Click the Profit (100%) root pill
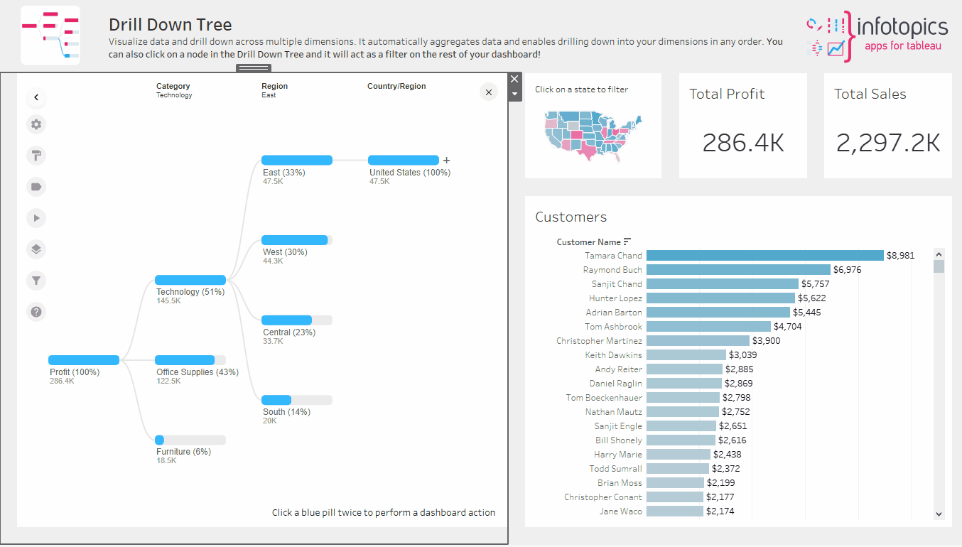This screenshot has width=962, height=547. coord(83,360)
